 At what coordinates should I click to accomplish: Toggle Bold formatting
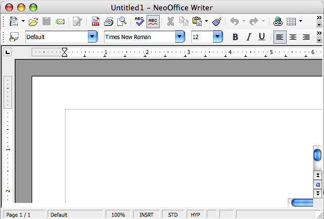click(x=235, y=37)
